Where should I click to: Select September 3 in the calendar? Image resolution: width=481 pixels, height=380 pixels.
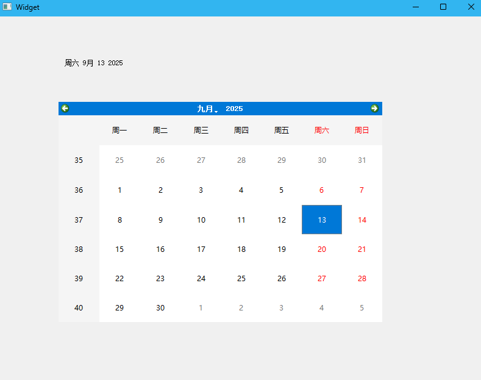[x=201, y=190]
